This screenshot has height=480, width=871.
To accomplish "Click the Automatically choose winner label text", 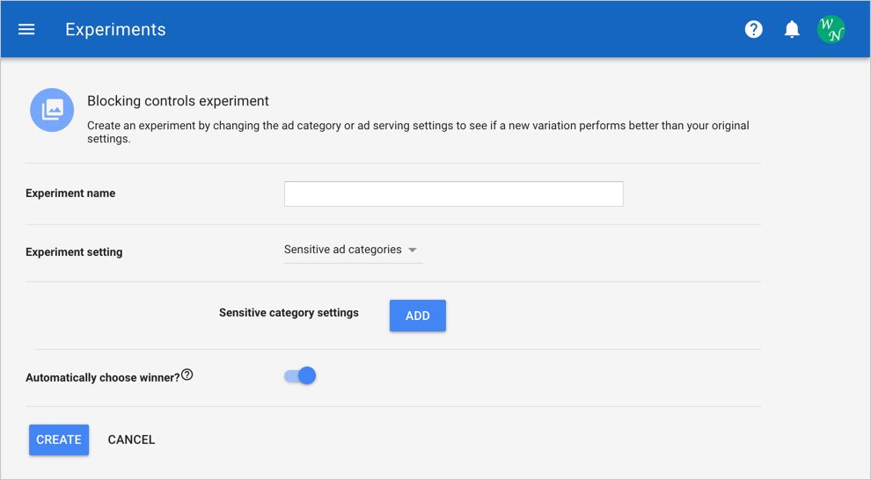I will [102, 378].
